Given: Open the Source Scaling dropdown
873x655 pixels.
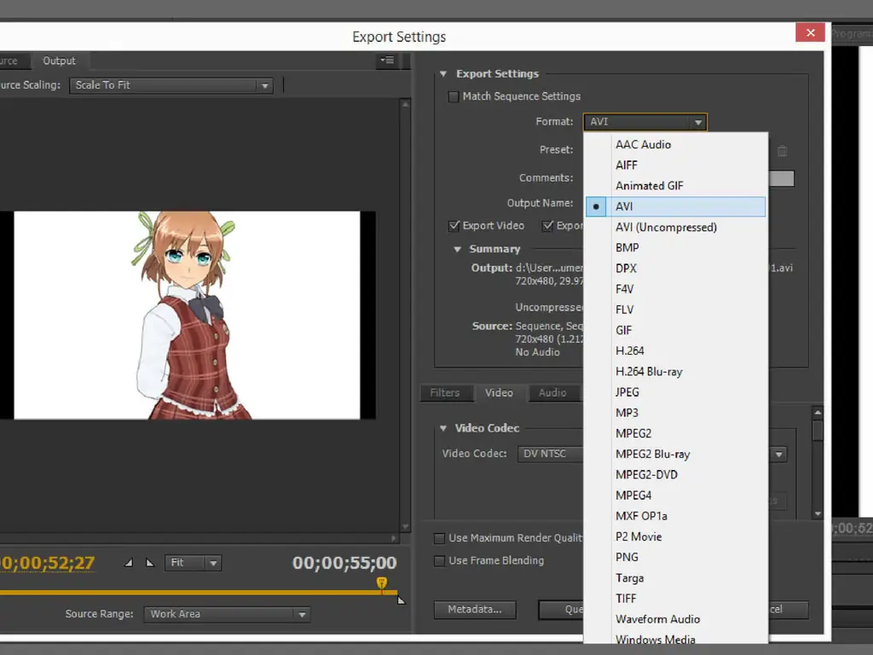Looking at the screenshot, I should [171, 85].
